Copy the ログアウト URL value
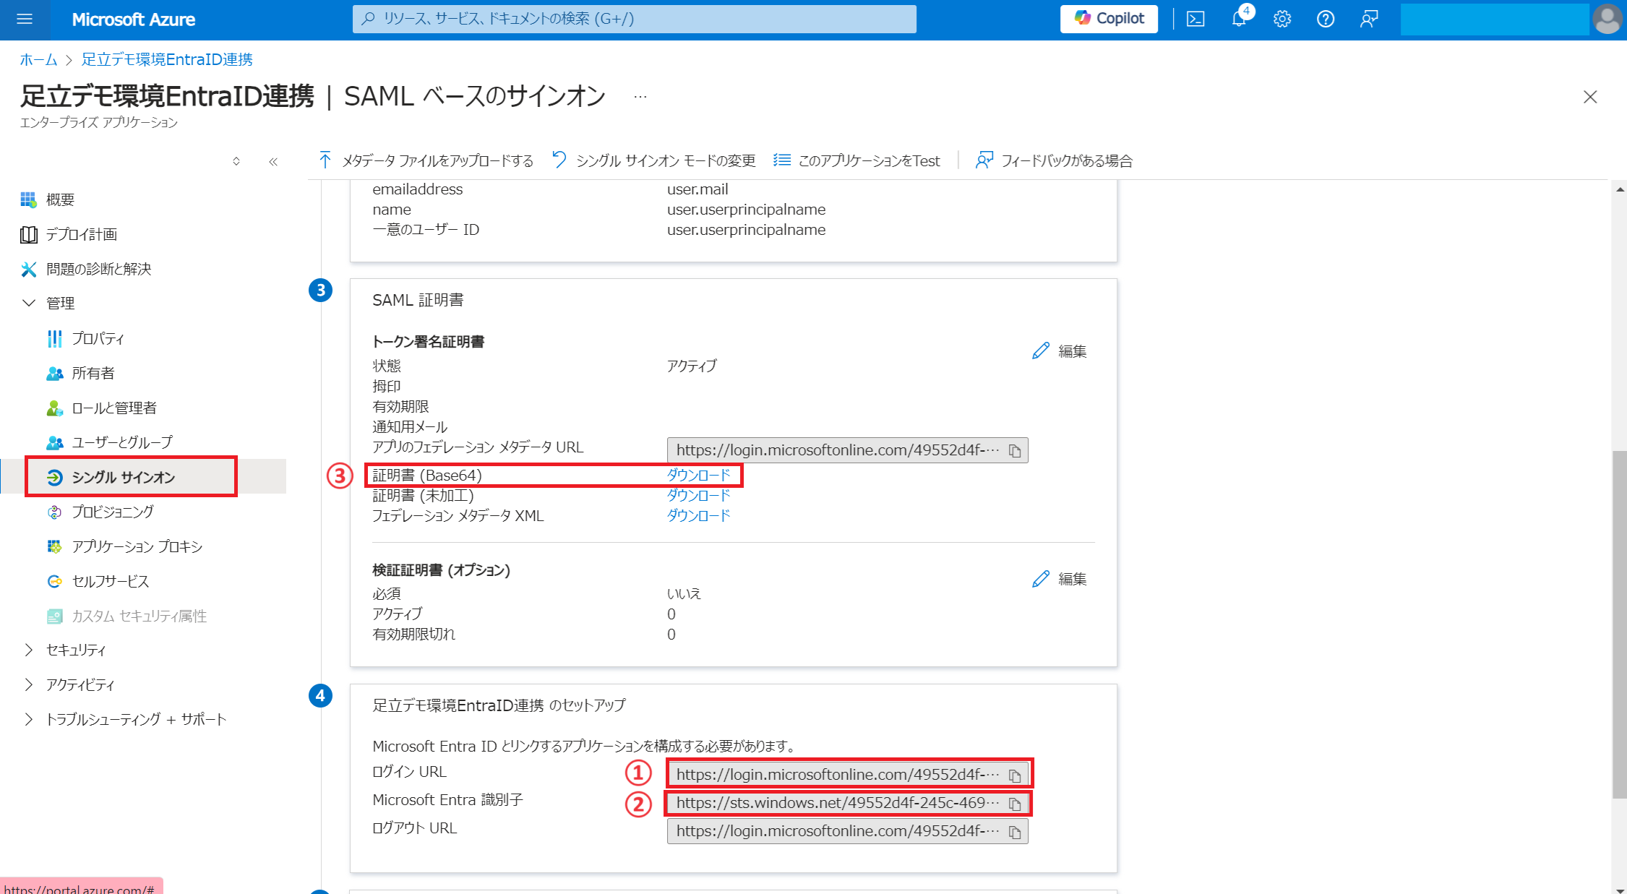This screenshot has width=1627, height=894. pos(1015,832)
